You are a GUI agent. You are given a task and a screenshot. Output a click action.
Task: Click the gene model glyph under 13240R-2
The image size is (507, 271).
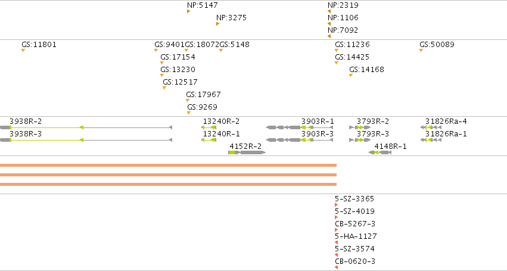tap(209, 127)
